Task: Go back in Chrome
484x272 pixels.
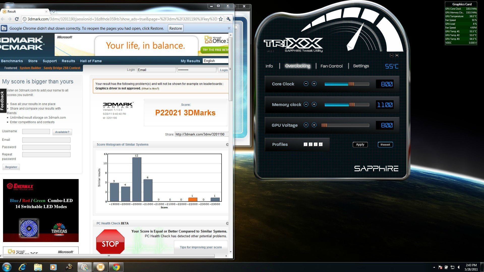Action: [x=3, y=19]
